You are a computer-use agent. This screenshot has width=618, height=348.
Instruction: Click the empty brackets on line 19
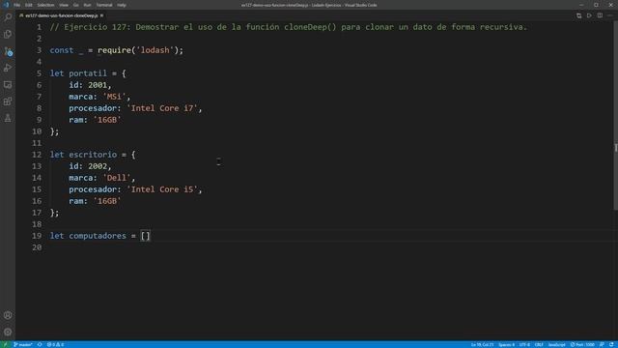(x=146, y=236)
